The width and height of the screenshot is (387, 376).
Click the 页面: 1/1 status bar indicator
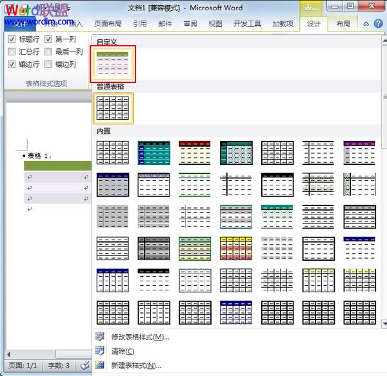click(23, 366)
